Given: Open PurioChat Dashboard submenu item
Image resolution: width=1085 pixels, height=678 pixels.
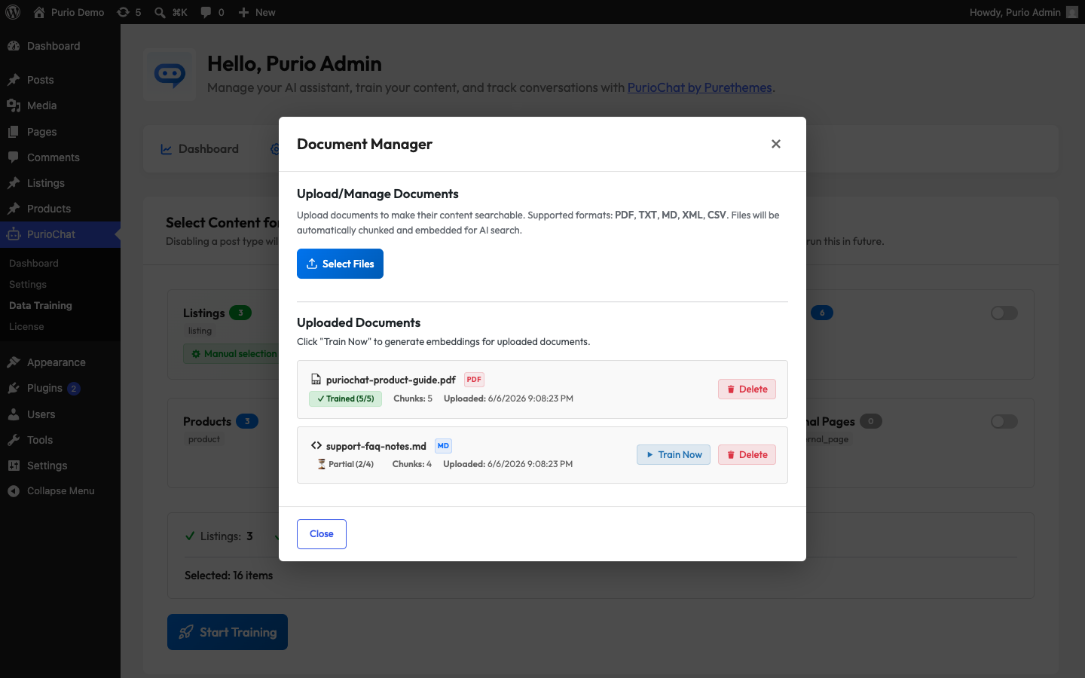Looking at the screenshot, I should (34, 263).
